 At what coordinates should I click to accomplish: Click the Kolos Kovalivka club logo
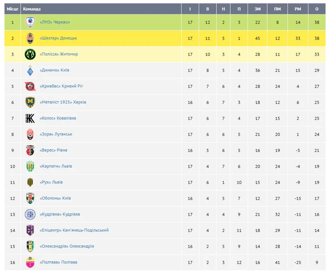pyautogui.click(x=30, y=118)
